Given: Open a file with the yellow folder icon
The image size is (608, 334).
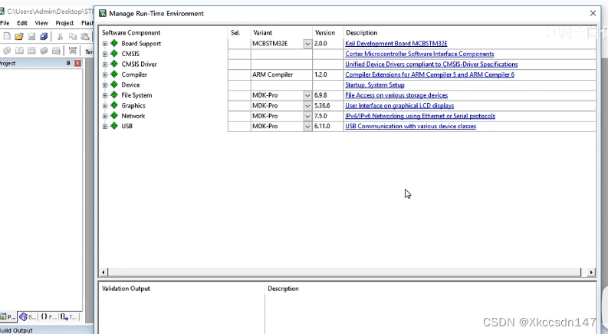Looking at the screenshot, I should click(19, 37).
